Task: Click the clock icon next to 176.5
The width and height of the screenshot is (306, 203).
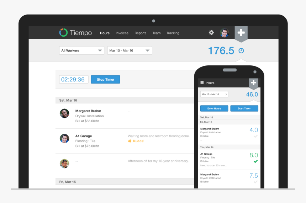Action: [241, 51]
